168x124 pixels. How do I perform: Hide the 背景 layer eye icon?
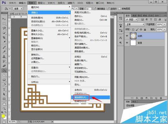point(127,43)
